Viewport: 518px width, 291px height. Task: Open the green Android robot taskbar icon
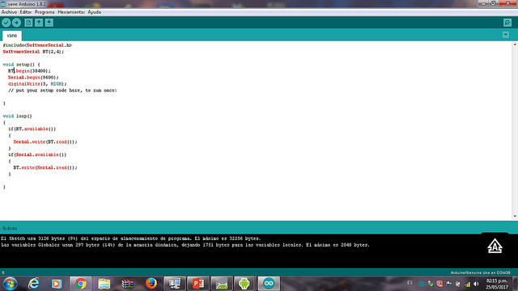pos(244,284)
